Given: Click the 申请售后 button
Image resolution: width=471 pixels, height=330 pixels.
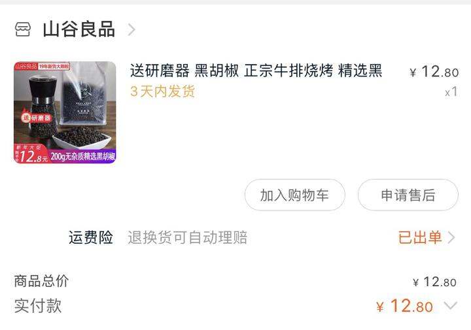Looking at the screenshot, I should click(408, 195).
